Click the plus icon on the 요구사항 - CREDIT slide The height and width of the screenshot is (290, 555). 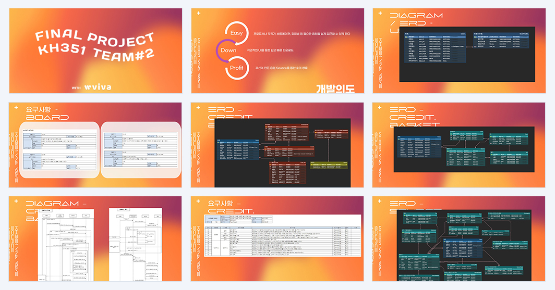tap(198, 201)
